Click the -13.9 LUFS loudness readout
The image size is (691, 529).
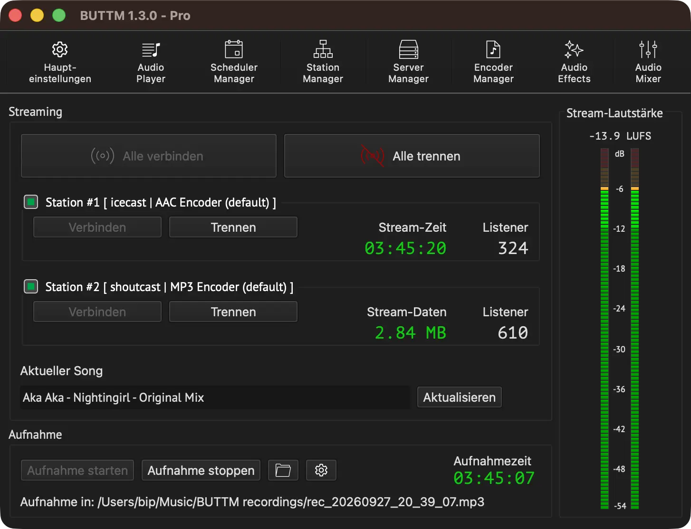click(x=620, y=136)
